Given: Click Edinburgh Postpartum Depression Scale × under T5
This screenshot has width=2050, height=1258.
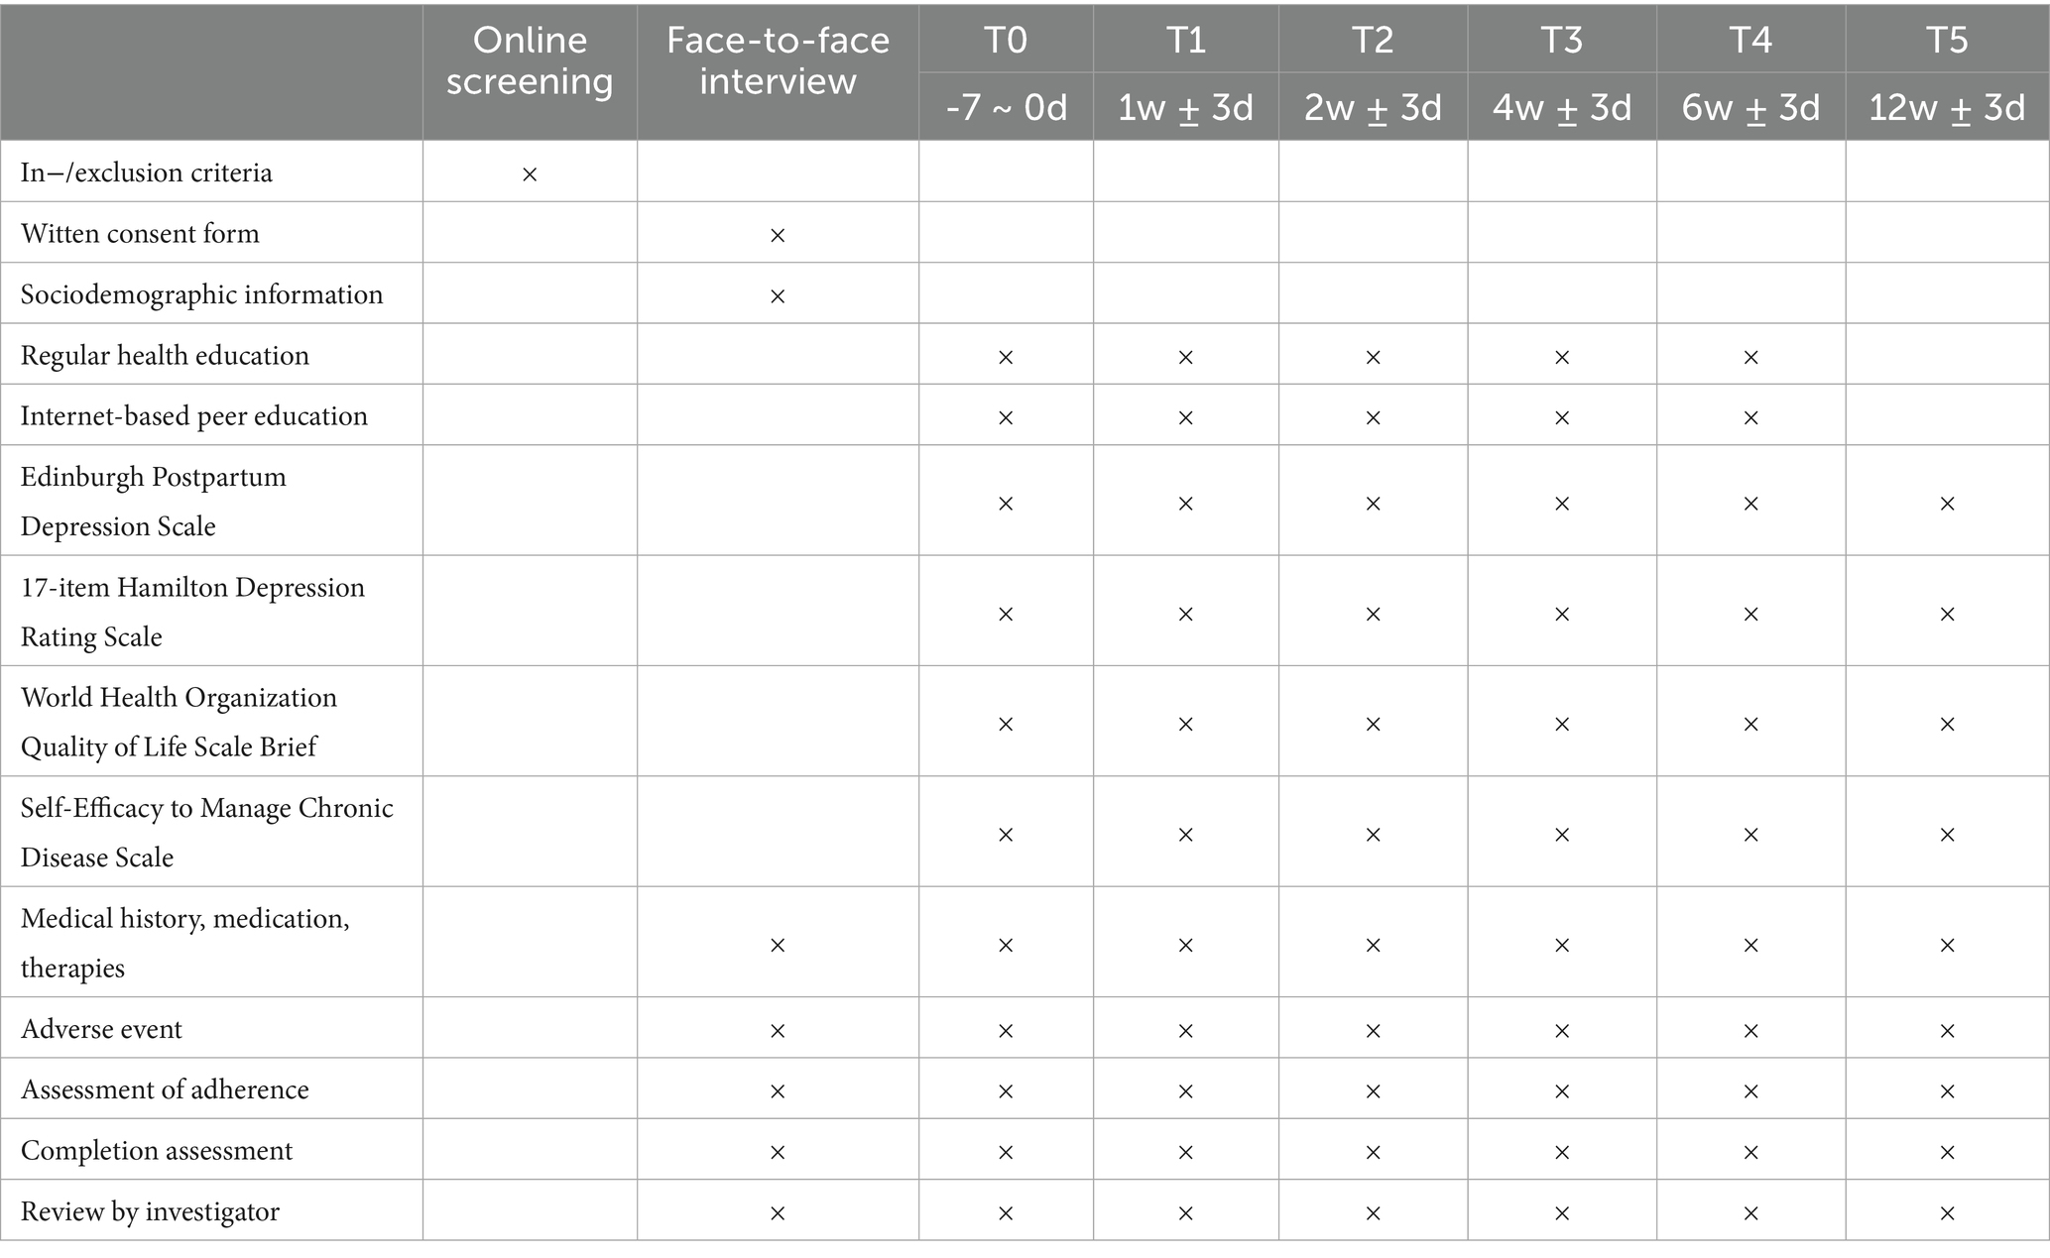Looking at the screenshot, I should tap(1947, 504).
